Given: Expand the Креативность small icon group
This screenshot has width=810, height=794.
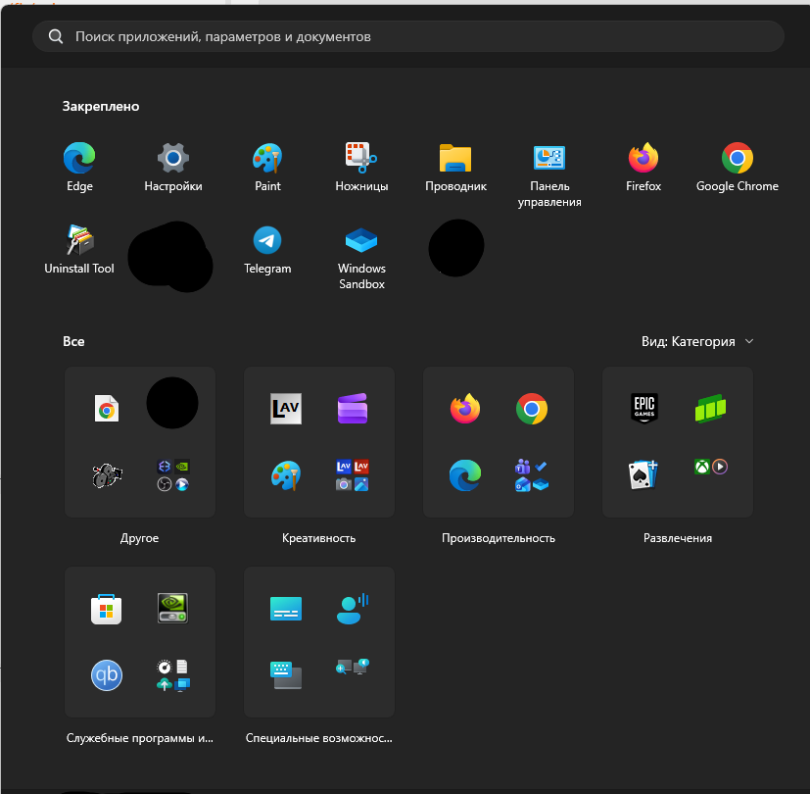Looking at the screenshot, I should coord(353,475).
